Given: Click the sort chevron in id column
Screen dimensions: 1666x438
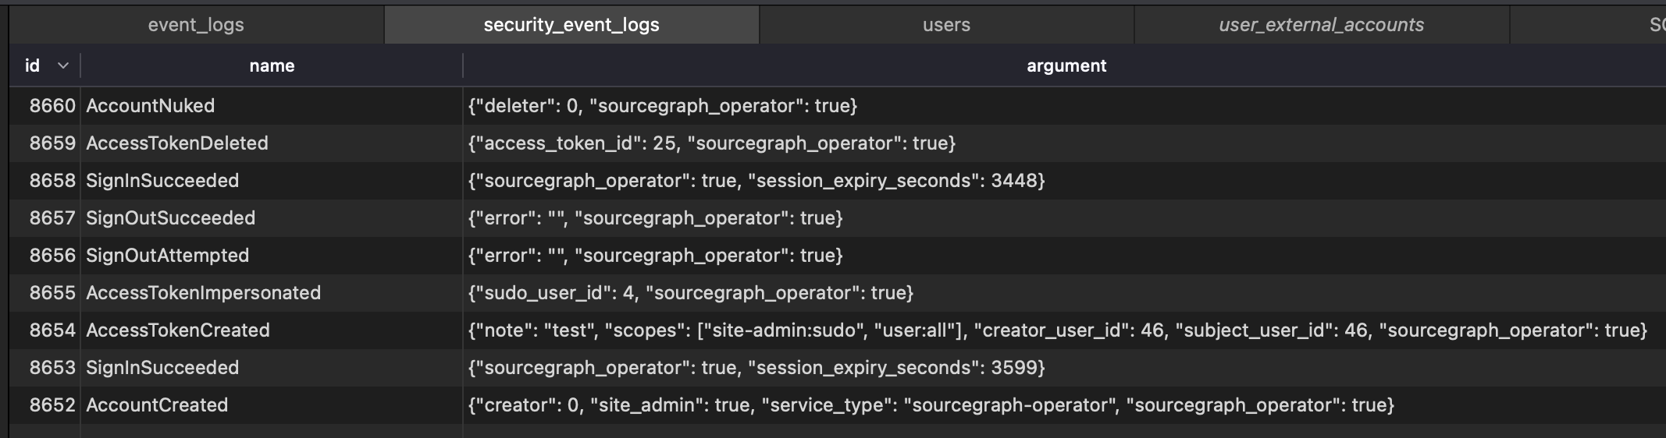Looking at the screenshot, I should tap(63, 66).
